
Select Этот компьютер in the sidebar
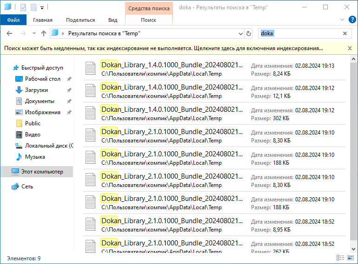pyautogui.click(x=37, y=172)
